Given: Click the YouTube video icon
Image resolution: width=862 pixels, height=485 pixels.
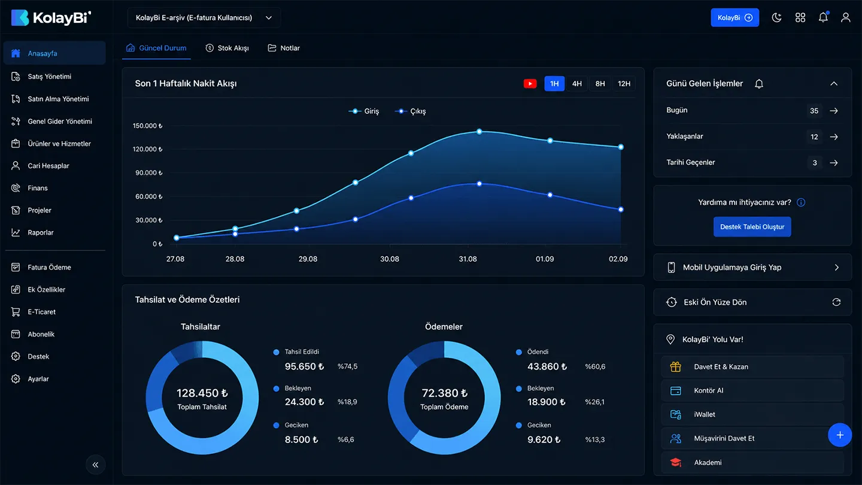Looking at the screenshot, I should pos(530,84).
